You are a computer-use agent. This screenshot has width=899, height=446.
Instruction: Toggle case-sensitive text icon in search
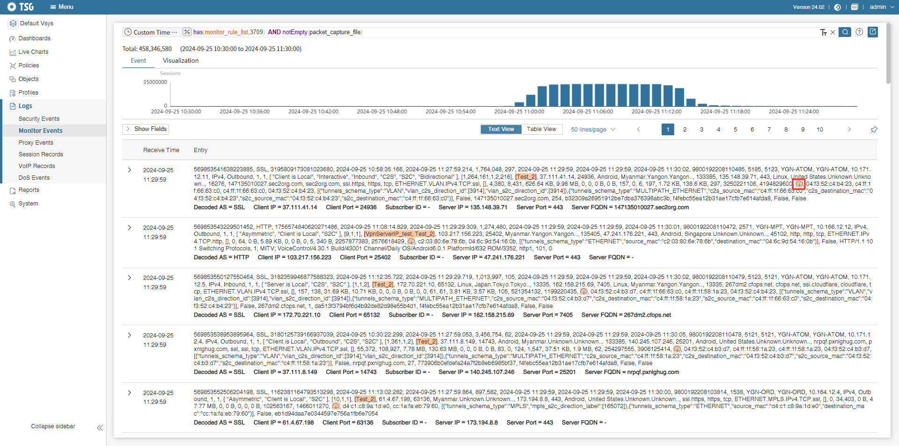823,32
